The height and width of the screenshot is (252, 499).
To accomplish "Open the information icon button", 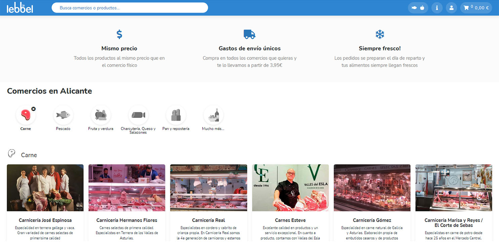I will [x=437, y=8].
